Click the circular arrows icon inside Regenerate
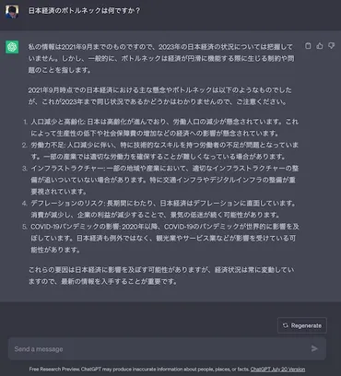The height and width of the screenshot is (376, 341). point(286,325)
